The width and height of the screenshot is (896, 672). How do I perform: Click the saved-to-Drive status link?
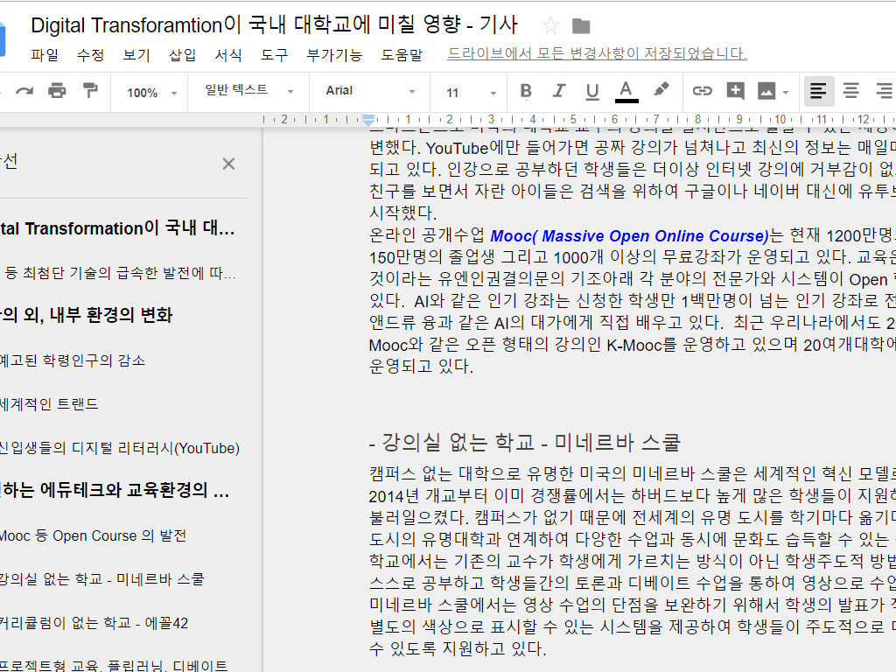click(x=597, y=53)
